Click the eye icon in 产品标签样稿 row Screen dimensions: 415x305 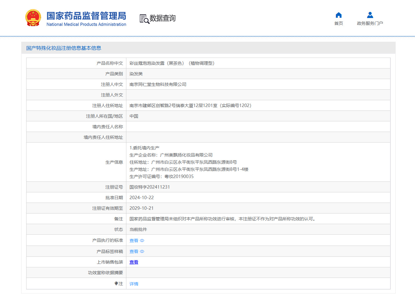coord(142,251)
